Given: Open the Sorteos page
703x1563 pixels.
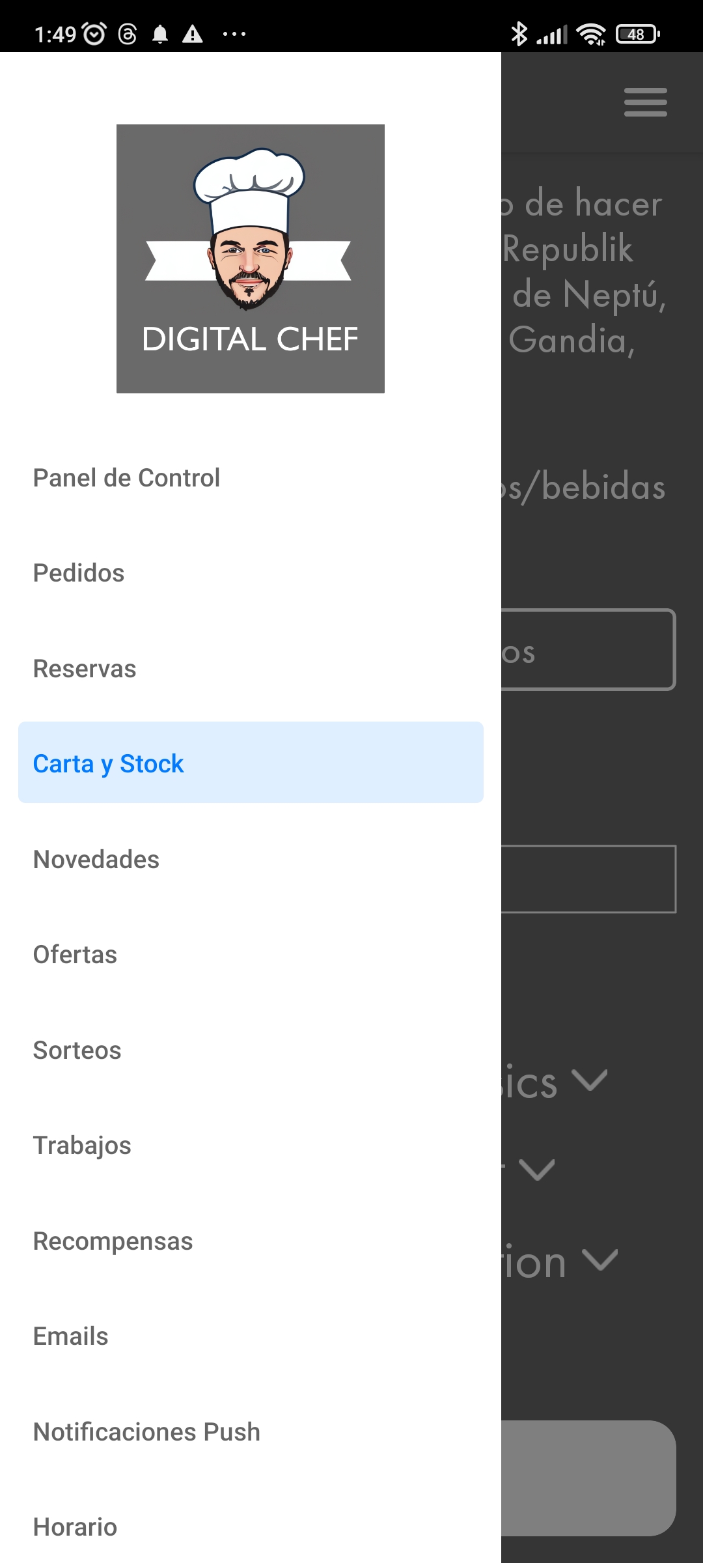Looking at the screenshot, I should pyautogui.click(x=77, y=1050).
